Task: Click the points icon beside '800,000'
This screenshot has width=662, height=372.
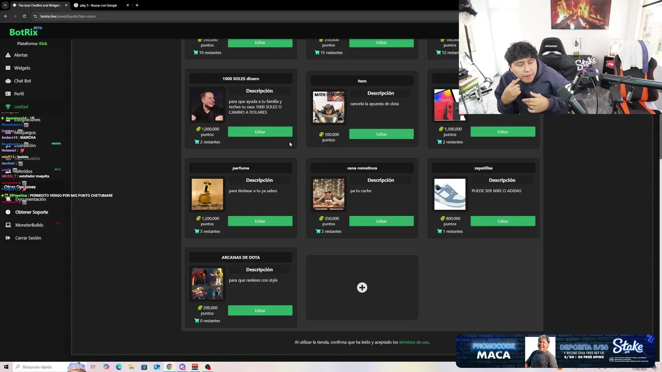Action: (x=443, y=218)
